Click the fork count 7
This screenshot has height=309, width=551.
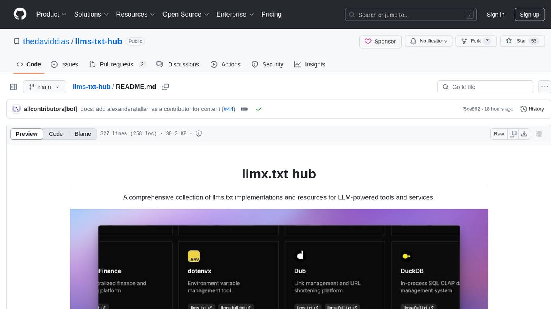(487, 41)
